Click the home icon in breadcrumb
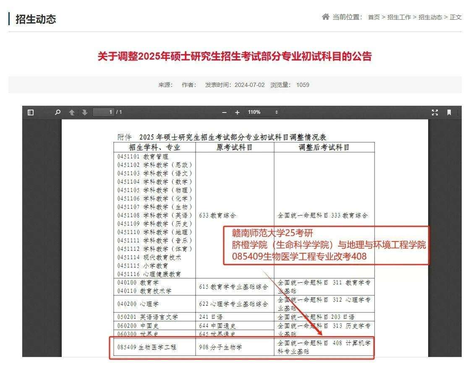Image resolution: width=476 pixels, height=375 pixels. click(325, 17)
